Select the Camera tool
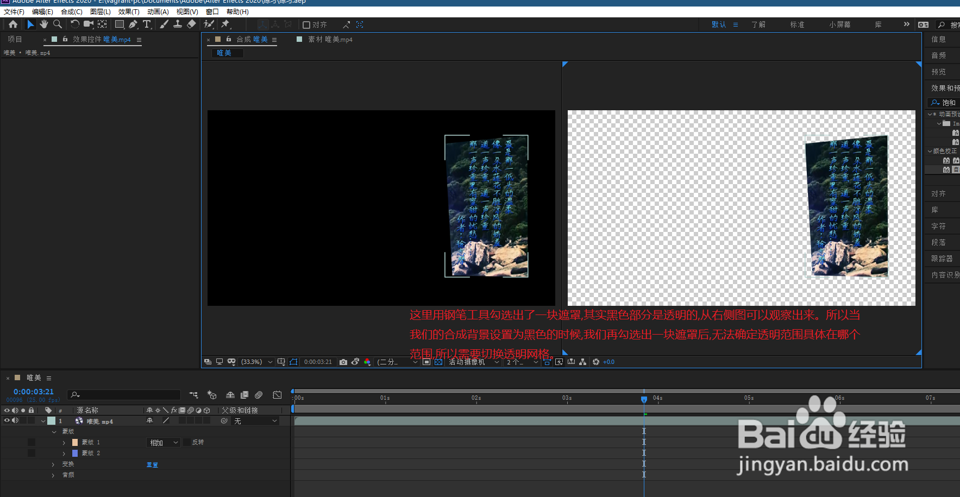 (89, 24)
